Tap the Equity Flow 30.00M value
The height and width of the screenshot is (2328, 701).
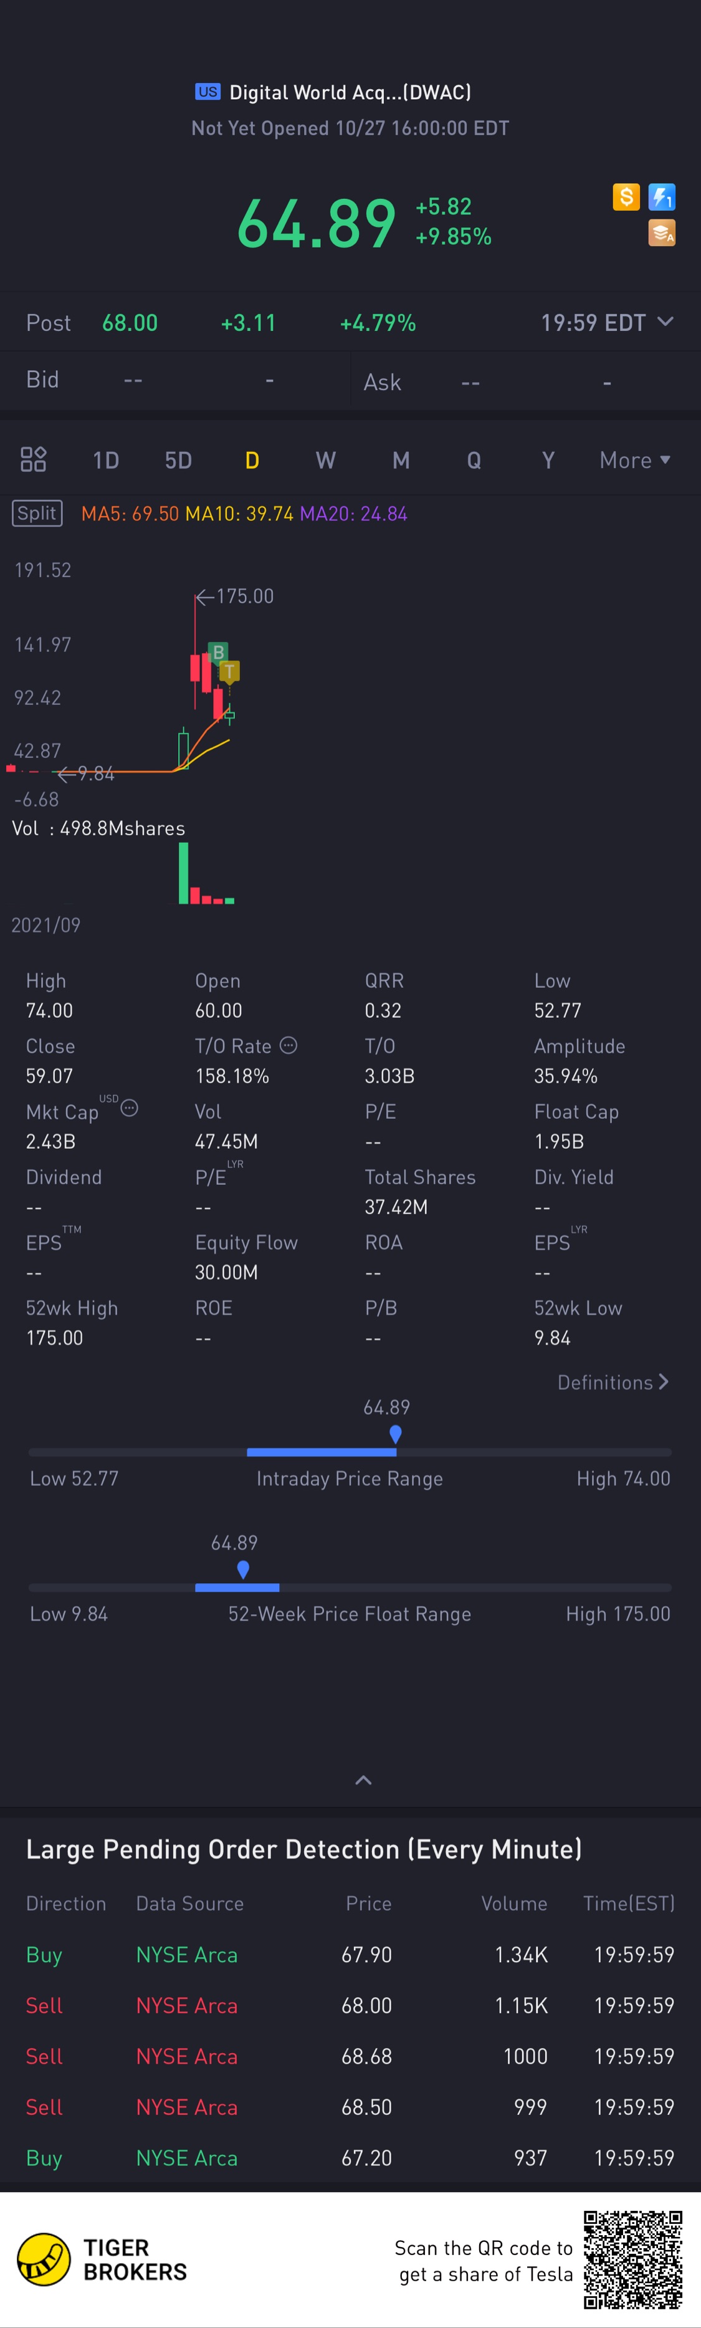pos(227,1272)
